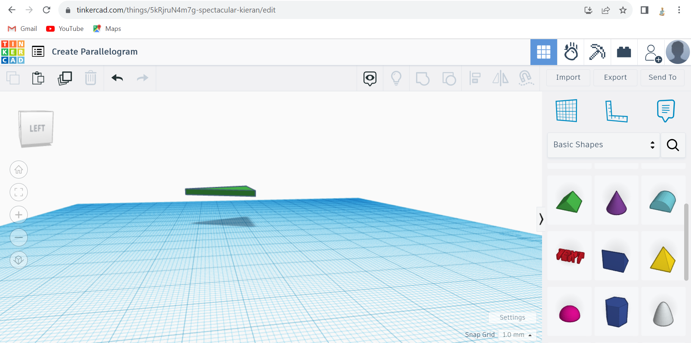The height and width of the screenshot is (343, 691).
Task: Click the Duplicate and repeat icon
Action: tap(65, 78)
